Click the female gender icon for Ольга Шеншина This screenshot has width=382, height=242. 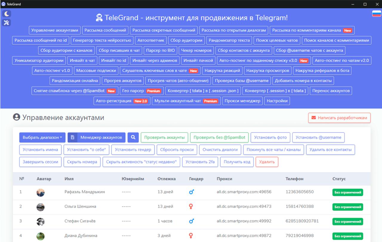191,206
